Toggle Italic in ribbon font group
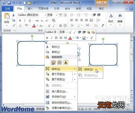The height and width of the screenshot is (113, 135). coord(25,21)
